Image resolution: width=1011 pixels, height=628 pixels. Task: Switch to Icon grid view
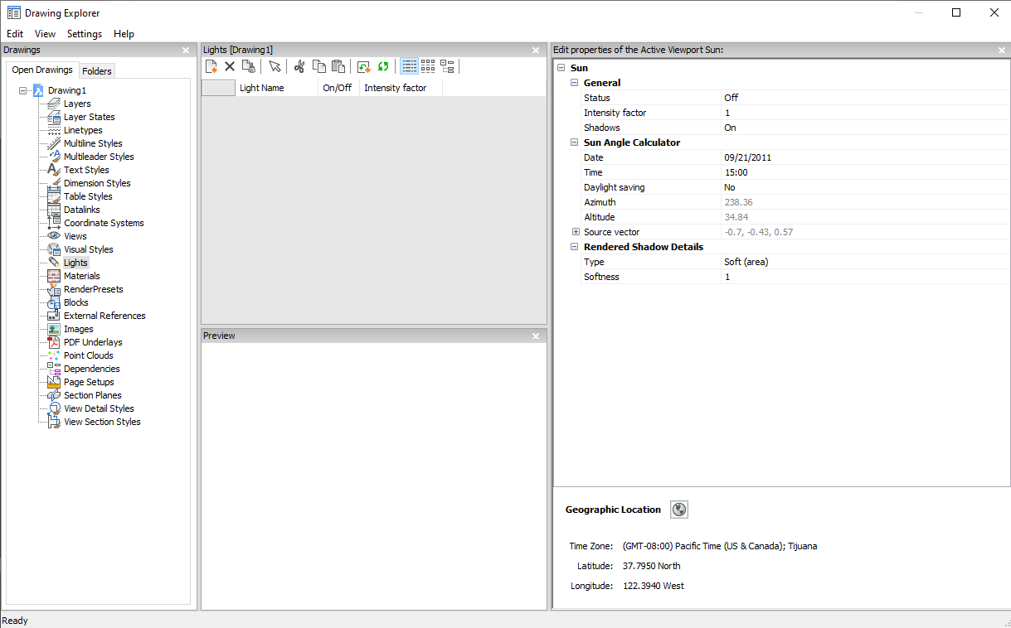coord(428,66)
